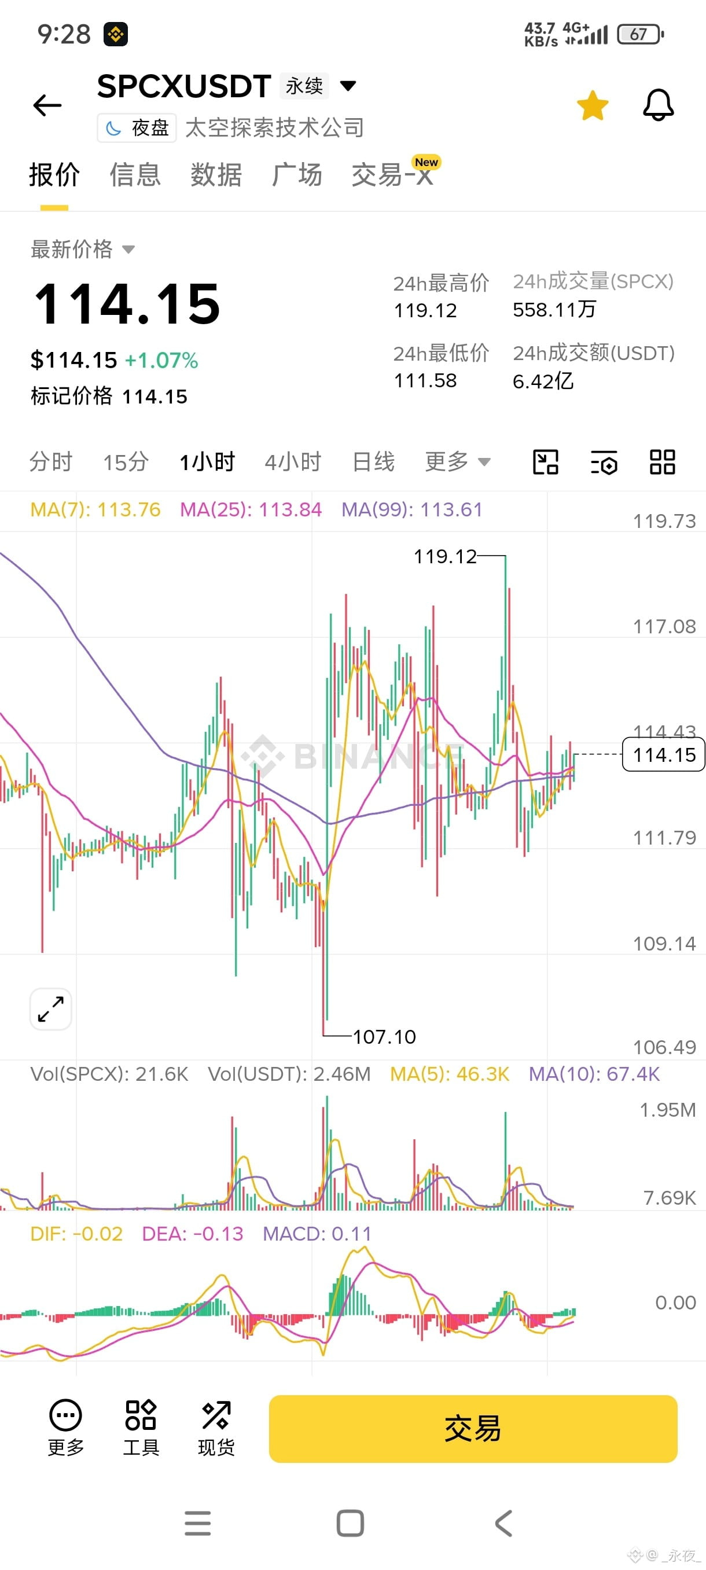
Task: Tap the MACD: 0.11 indicator label
Action: 317,1234
